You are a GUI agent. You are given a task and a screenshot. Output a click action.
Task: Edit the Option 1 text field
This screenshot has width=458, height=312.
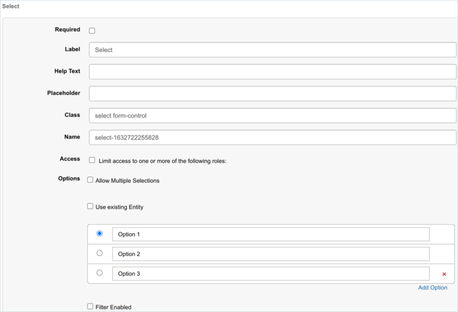click(x=271, y=234)
